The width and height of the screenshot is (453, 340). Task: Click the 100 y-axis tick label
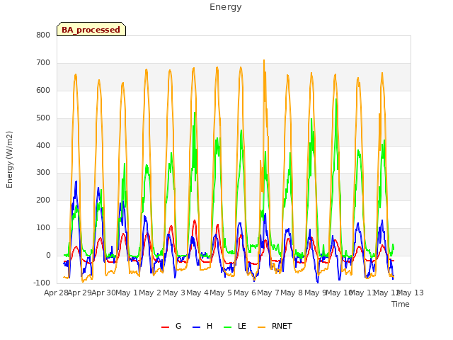(x=43, y=228)
